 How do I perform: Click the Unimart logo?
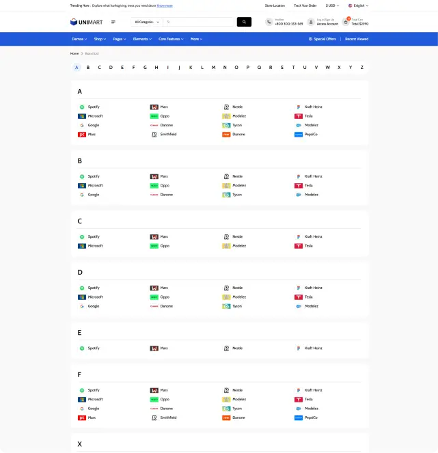tap(85, 22)
